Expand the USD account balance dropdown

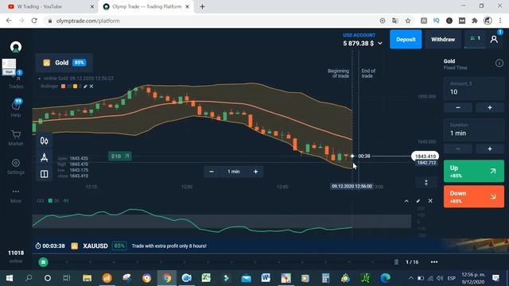click(x=380, y=44)
